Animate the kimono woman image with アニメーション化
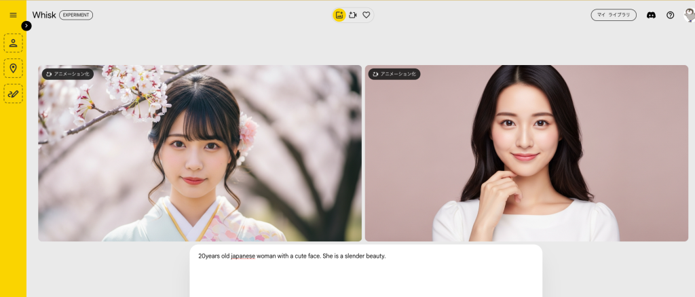The width and height of the screenshot is (695, 297). 67,74
